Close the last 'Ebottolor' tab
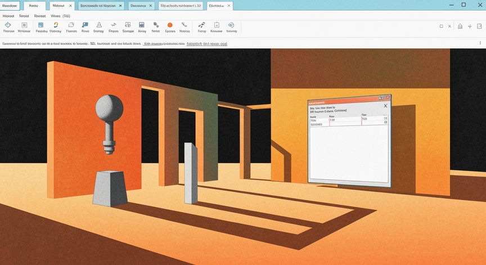Screen dimensions: 486x265 [x=229, y=6]
